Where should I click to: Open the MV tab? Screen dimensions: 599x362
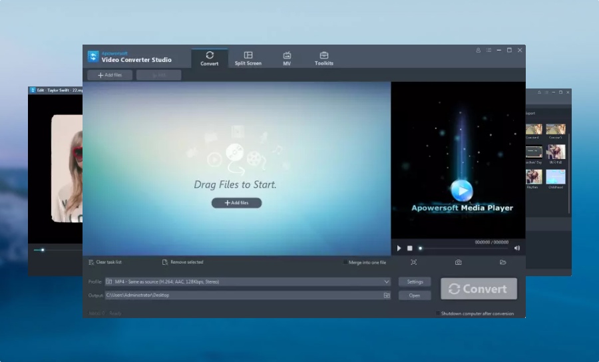(287, 59)
